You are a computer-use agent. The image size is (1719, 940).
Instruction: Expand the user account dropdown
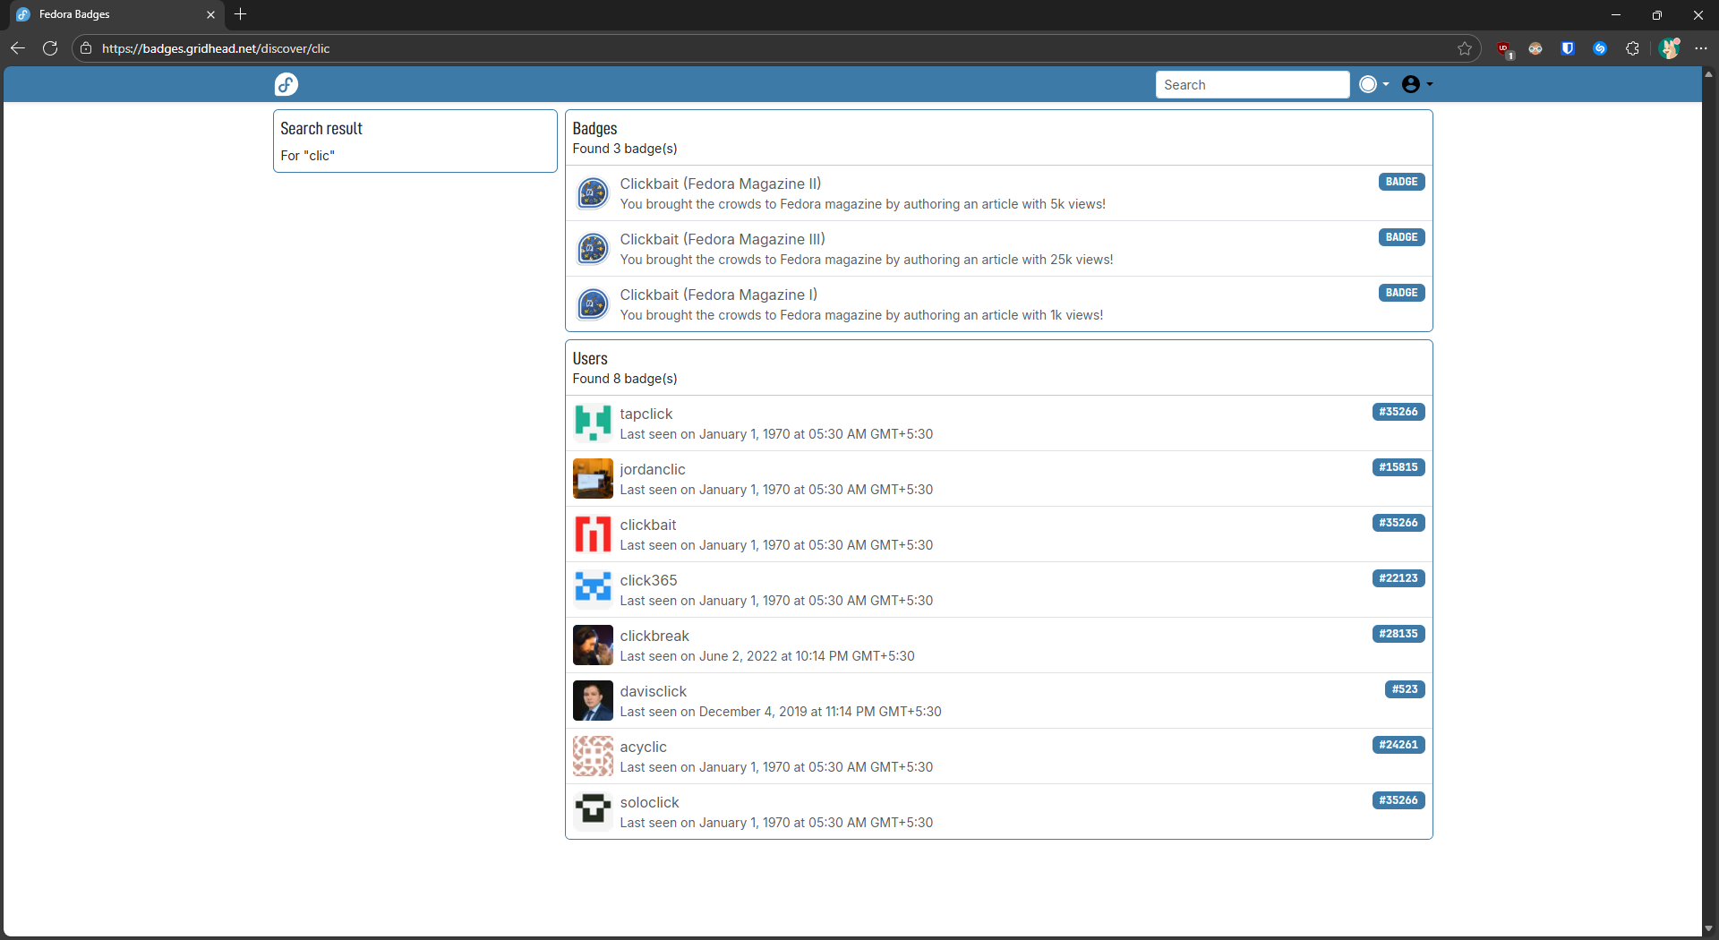coord(1416,84)
